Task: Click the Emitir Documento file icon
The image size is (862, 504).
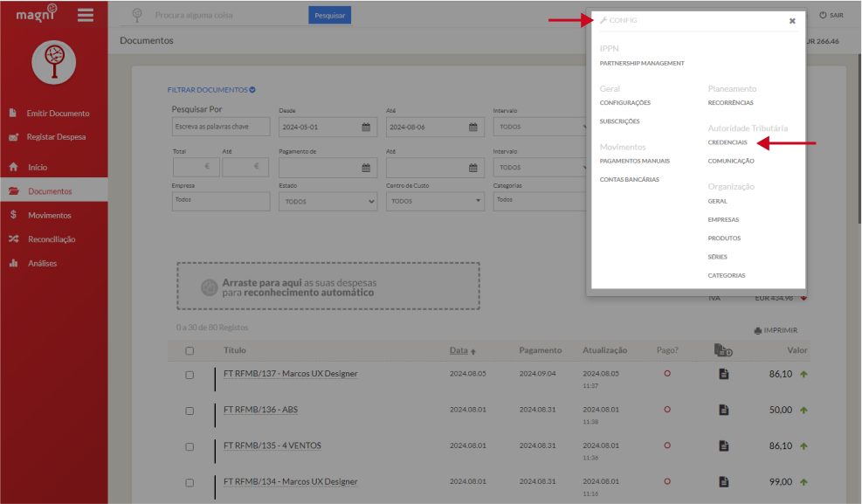Action: coord(13,113)
